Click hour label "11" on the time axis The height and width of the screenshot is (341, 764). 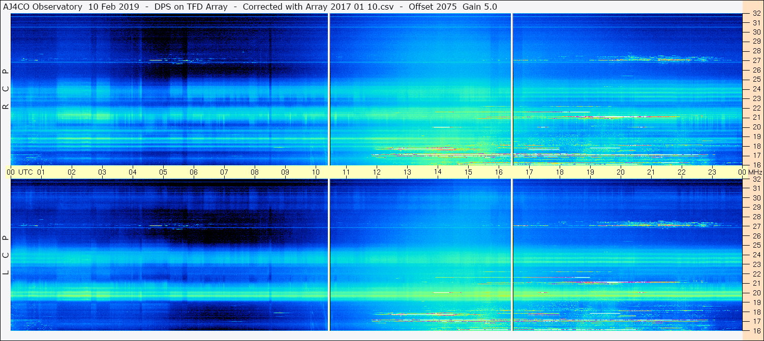346,172
